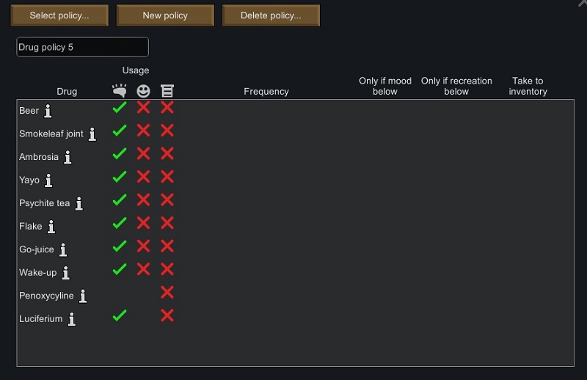The image size is (587, 380).
Task: View Go-juice information icon
Action: click(63, 249)
